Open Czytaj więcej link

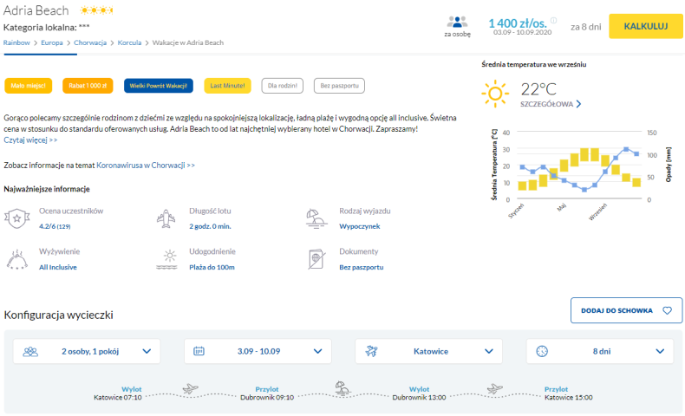point(30,140)
